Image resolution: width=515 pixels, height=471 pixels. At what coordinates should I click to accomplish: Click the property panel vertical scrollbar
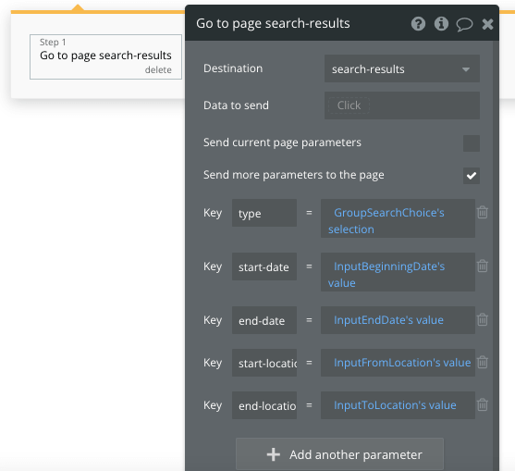[x=496, y=255]
